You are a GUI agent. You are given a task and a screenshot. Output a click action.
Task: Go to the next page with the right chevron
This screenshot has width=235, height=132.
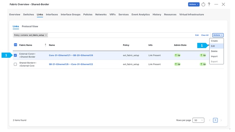tap(221, 120)
